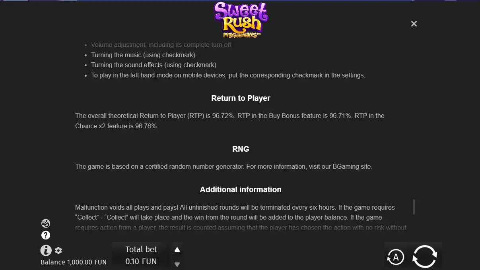
Task: Decrease total bet with down arrow
Action: point(177,264)
